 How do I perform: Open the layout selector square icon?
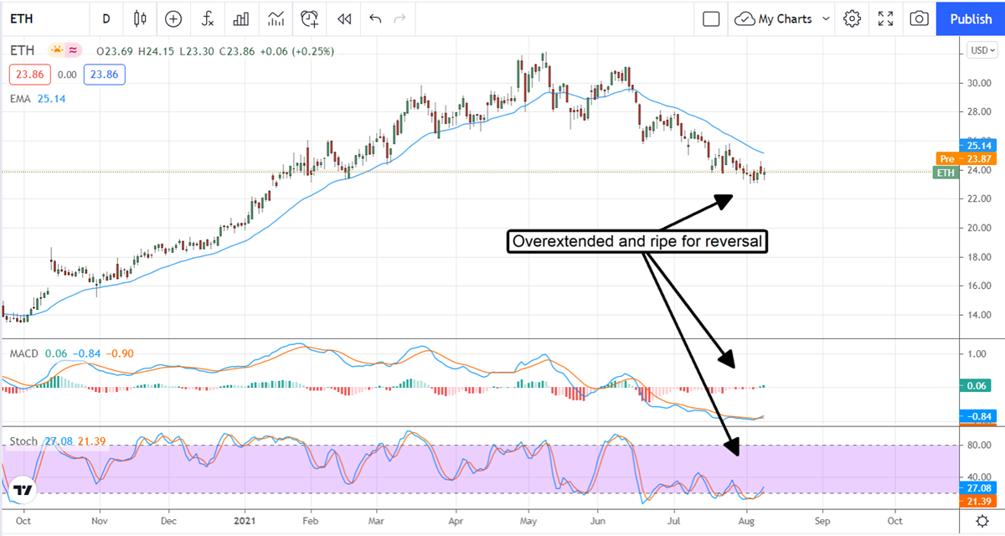[x=711, y=18]
